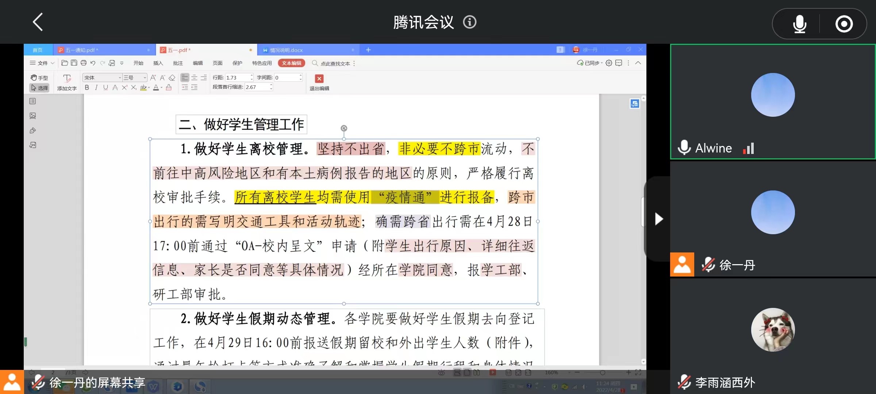The height and width of the screenshot is (394, 876).
Task: Click the 特色应用 menu item
Action: point(262,63)
